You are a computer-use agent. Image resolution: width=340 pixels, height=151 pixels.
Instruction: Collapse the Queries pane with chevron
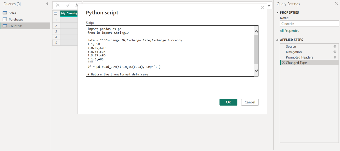47,4
